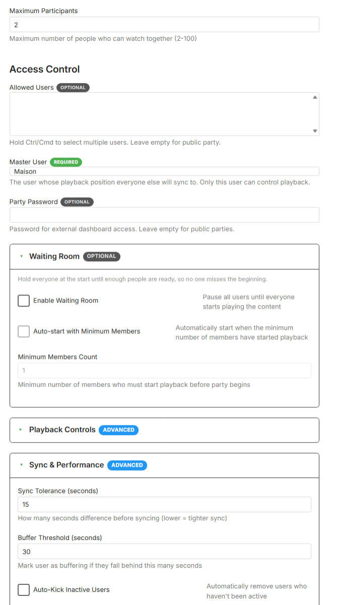Image resolution: width=338 pixels, height=605 pixels.
Task: Click the Minimum Members Count field
Action: (x=164, y=371)
